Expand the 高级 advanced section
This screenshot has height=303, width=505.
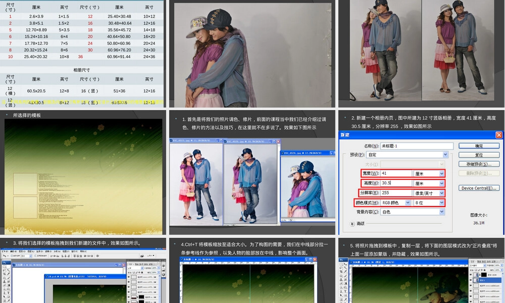(352, 224)
